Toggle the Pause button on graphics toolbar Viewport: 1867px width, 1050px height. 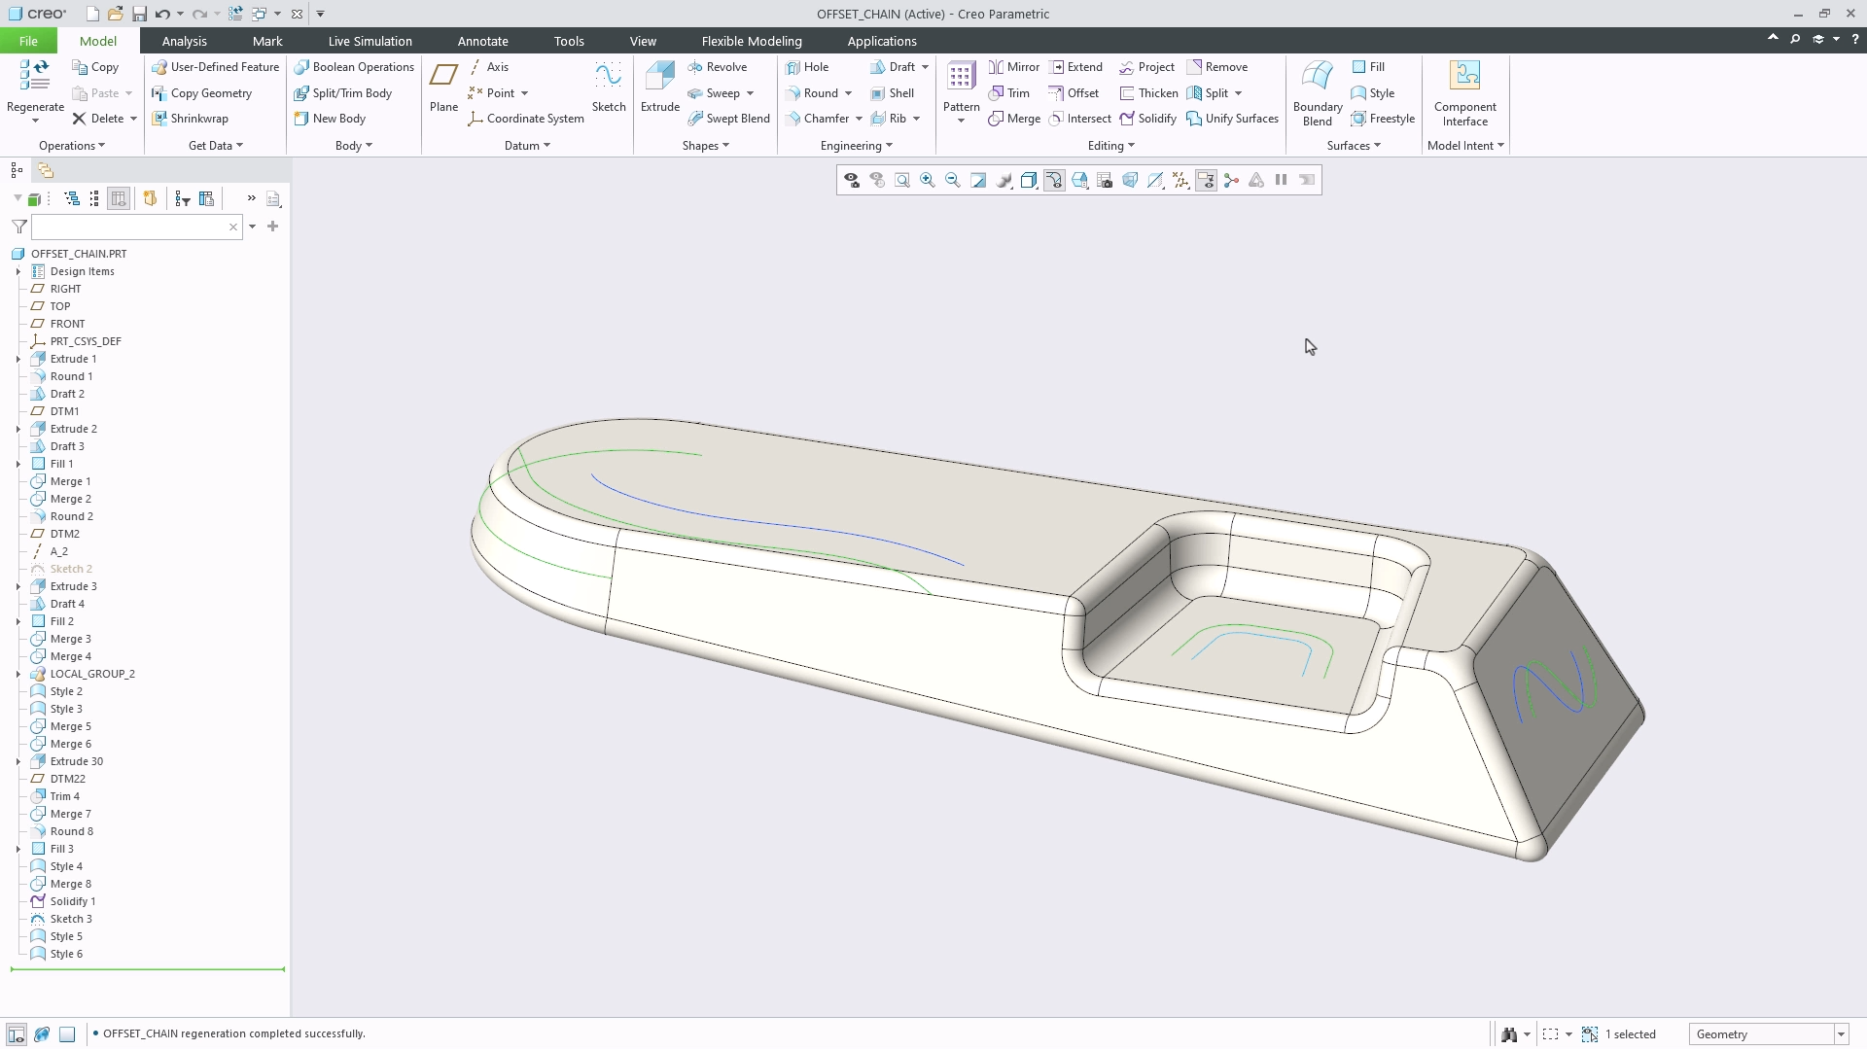1281,180
